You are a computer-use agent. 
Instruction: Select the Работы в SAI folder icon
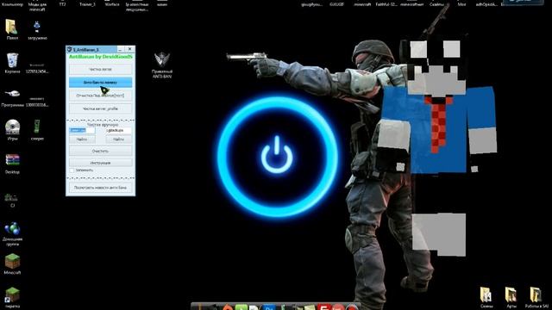click(536, 297)
